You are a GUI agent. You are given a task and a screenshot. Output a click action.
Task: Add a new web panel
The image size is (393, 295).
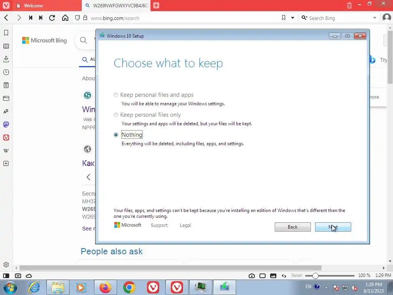pyautogui.click(x=6, y=164)
